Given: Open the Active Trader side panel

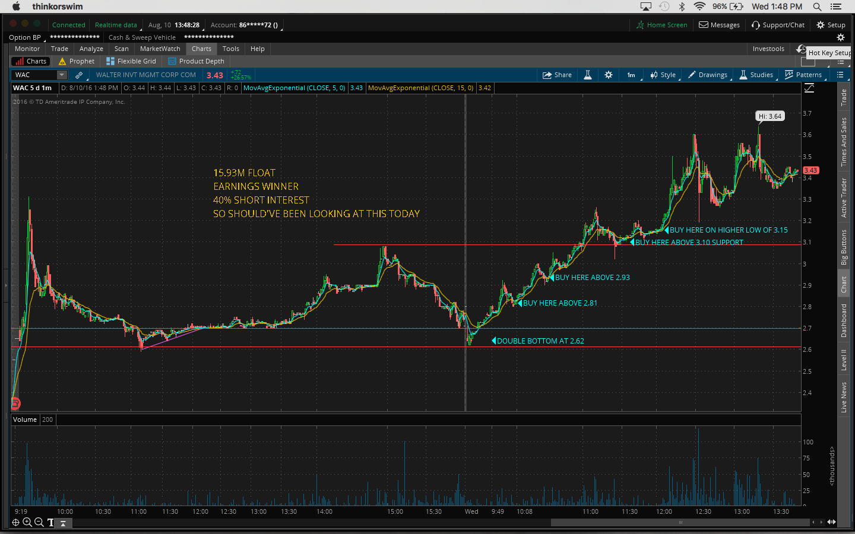Looking at the screenshot, I should coord(844,198).
